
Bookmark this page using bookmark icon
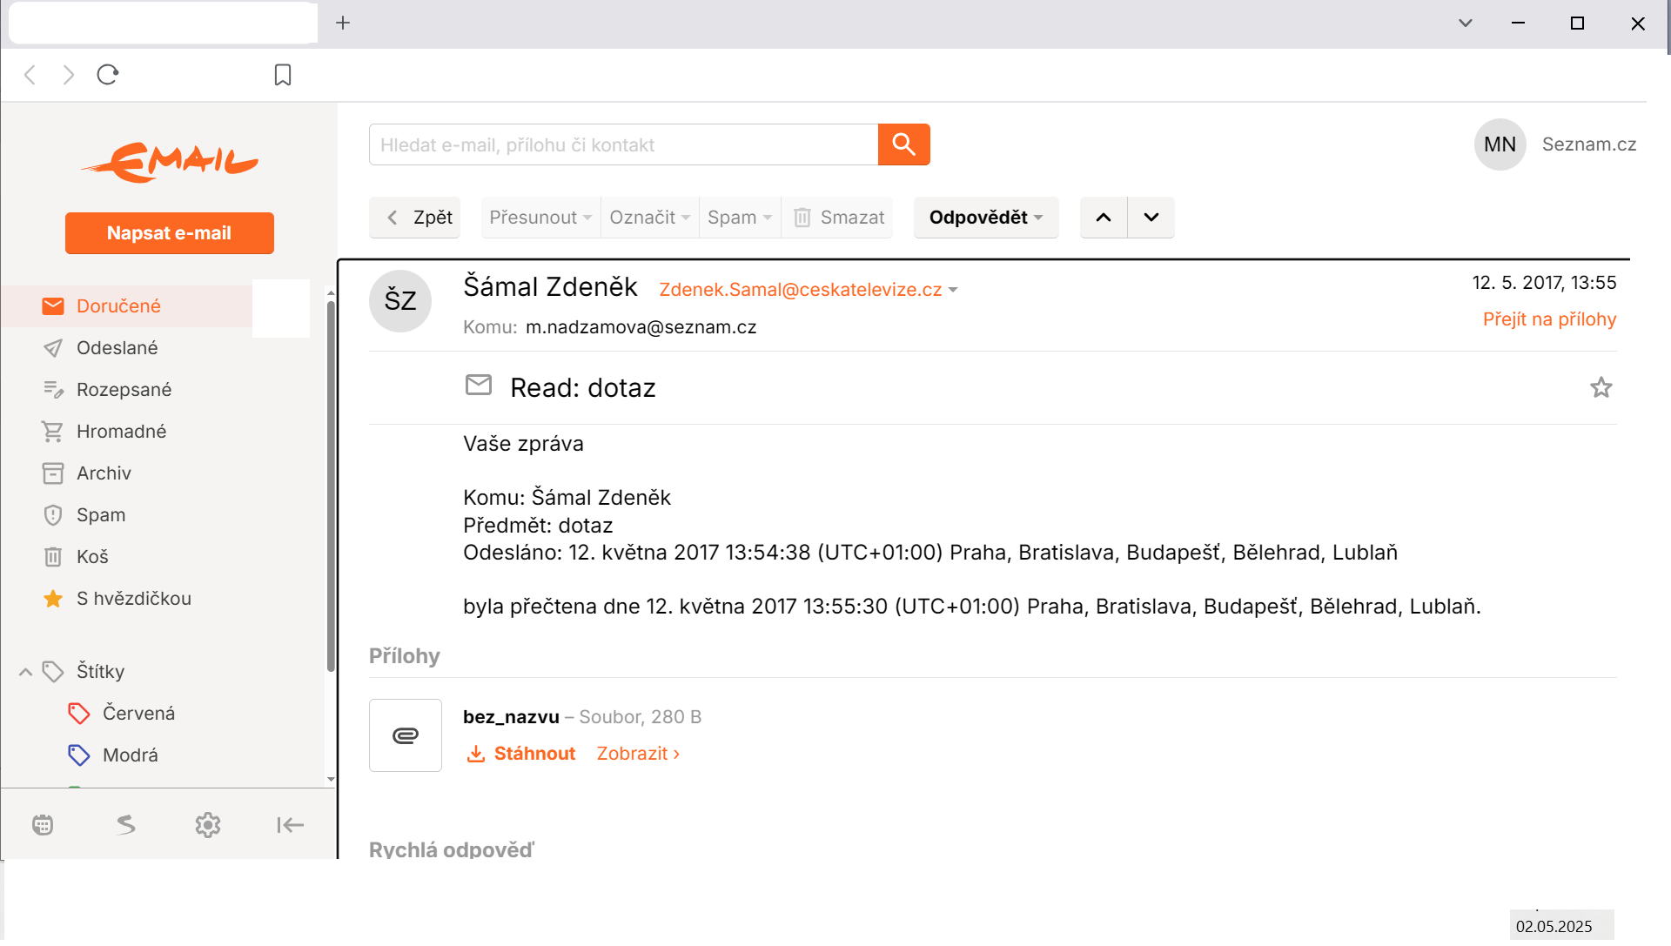tap(283, 75)
